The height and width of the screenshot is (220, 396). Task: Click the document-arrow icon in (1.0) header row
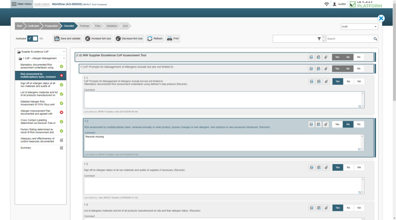click(311, 57)
